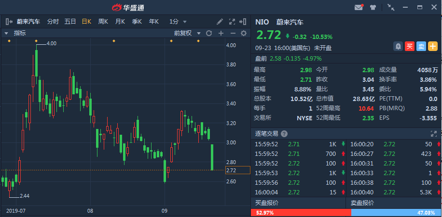Click the 蔚来汽车 name in chart toolbar

pos(28,22)
